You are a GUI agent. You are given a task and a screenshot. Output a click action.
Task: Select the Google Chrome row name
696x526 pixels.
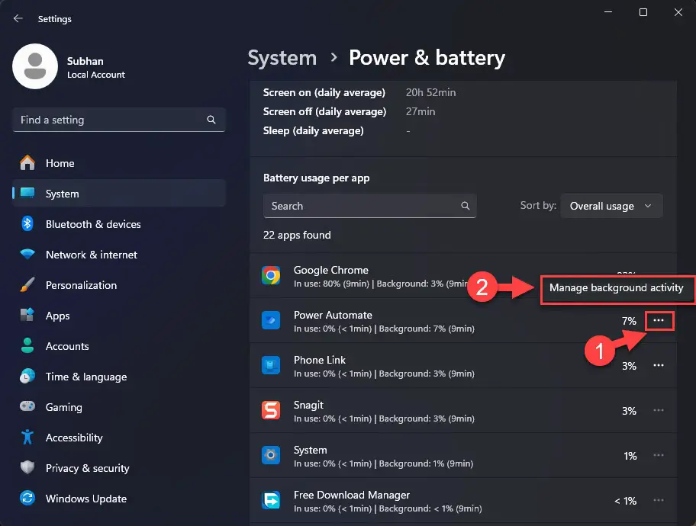point(331,270)
